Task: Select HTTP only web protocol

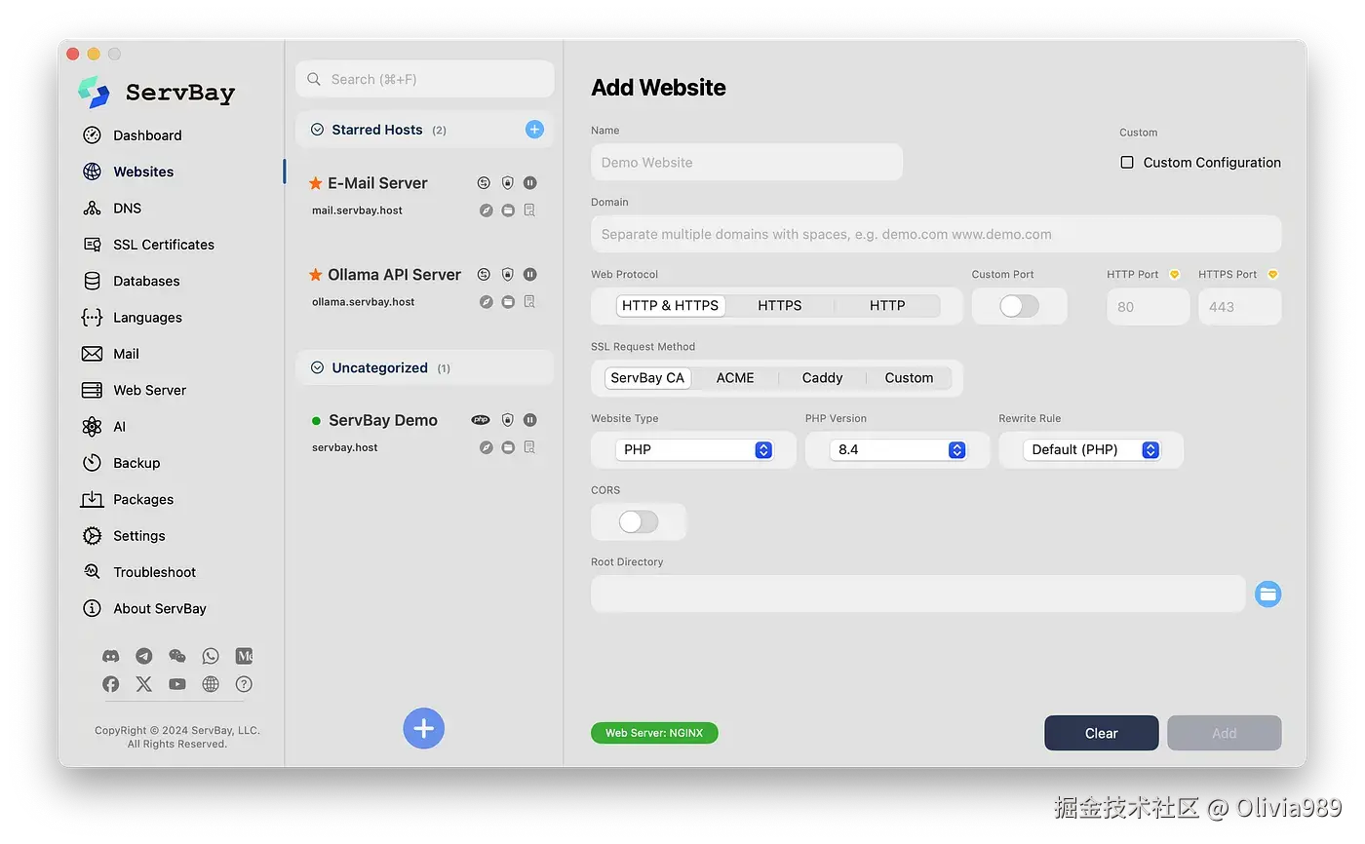Action: coord(887,306)
